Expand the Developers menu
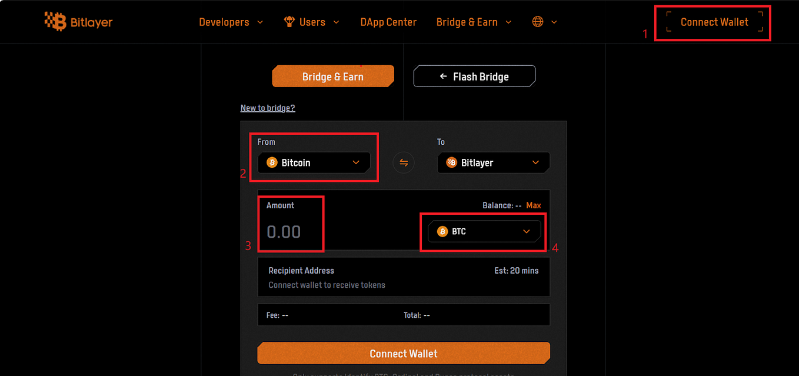 coord(231,22)
